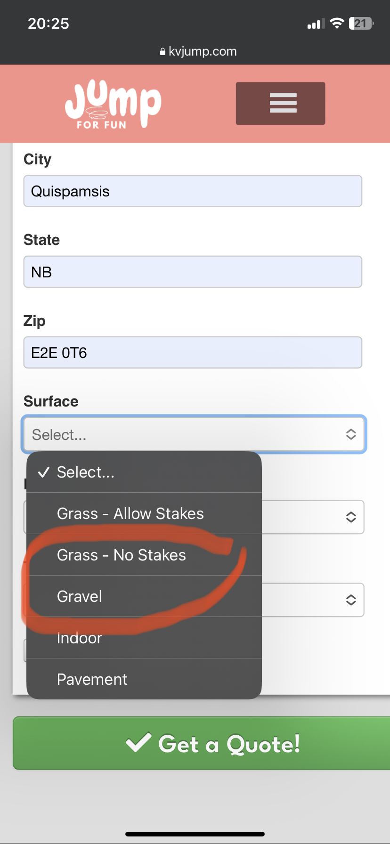This screenshot has width=390, height=844.
Task: Tap the lock icon beside kvjump.com
Action: coord(163,52)
